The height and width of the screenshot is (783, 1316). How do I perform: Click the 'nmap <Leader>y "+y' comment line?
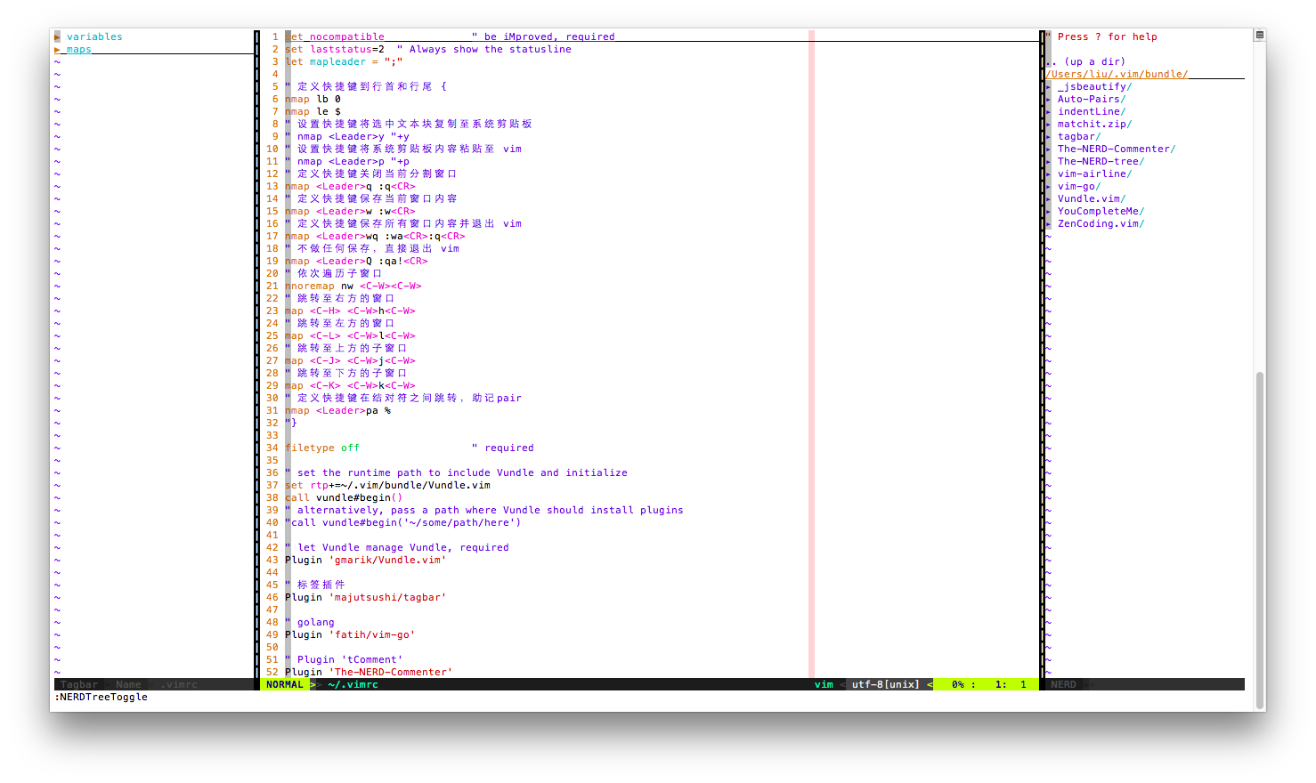(x=347, y=137)
